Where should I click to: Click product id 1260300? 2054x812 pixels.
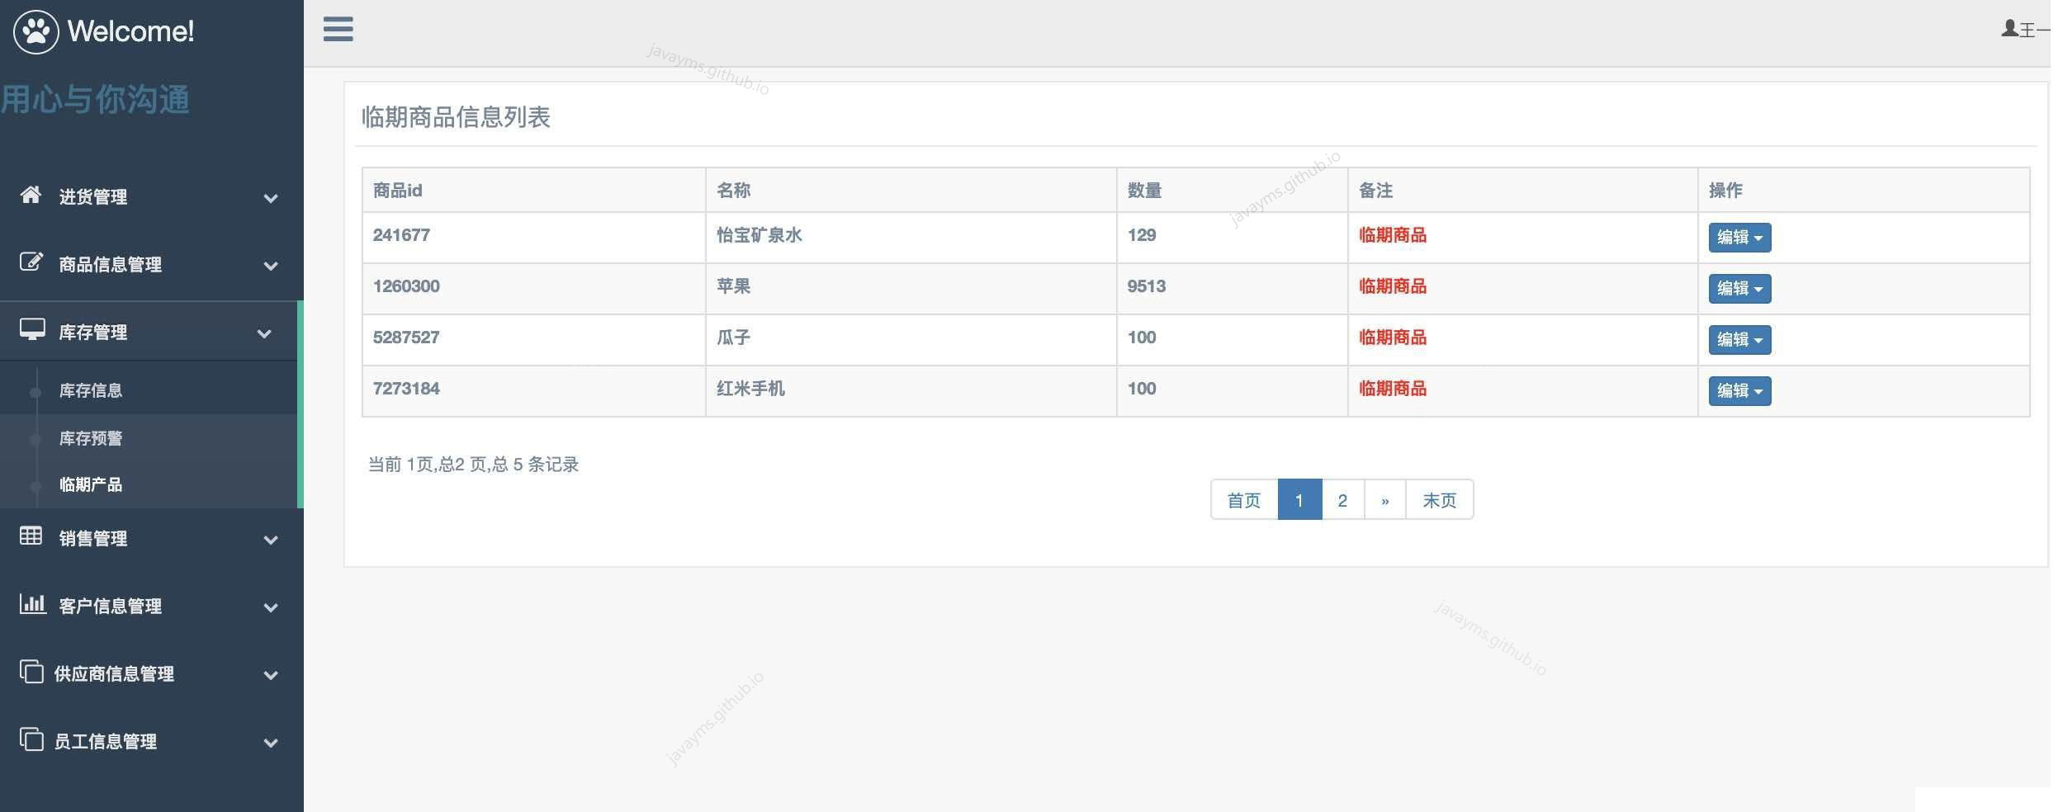point(406,286)
